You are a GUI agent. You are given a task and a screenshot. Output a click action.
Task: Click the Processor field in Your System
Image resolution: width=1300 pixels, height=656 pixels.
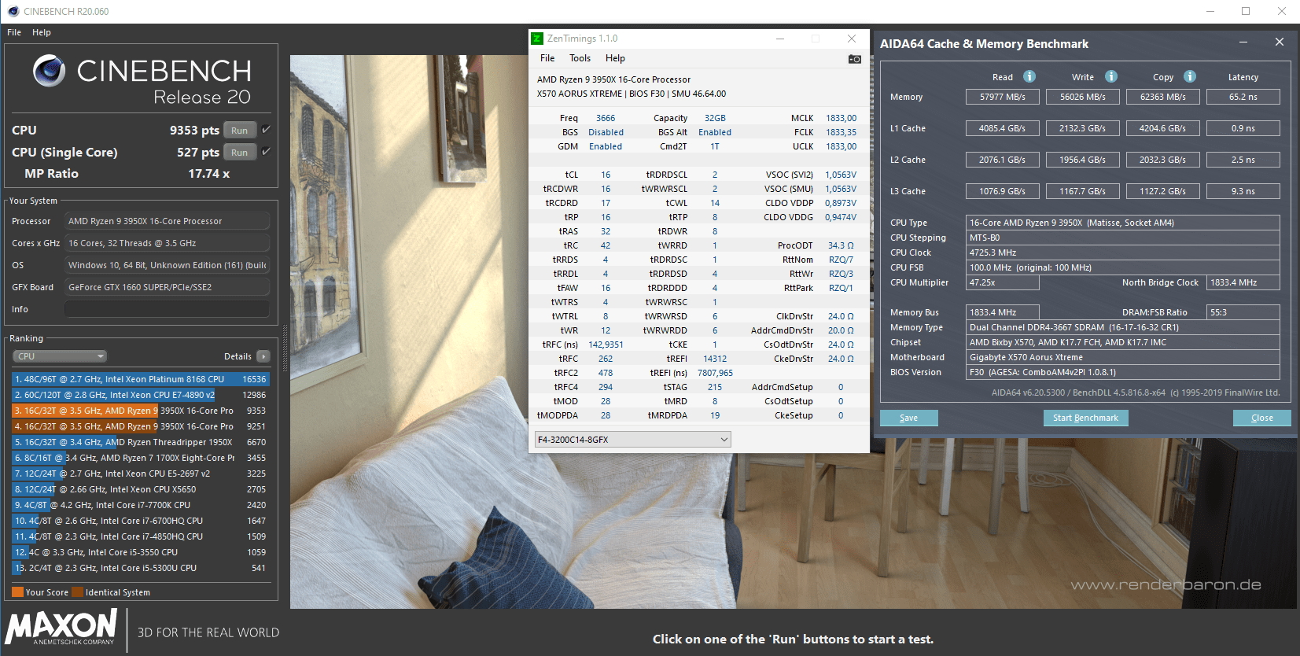click(x=167, y=221)
